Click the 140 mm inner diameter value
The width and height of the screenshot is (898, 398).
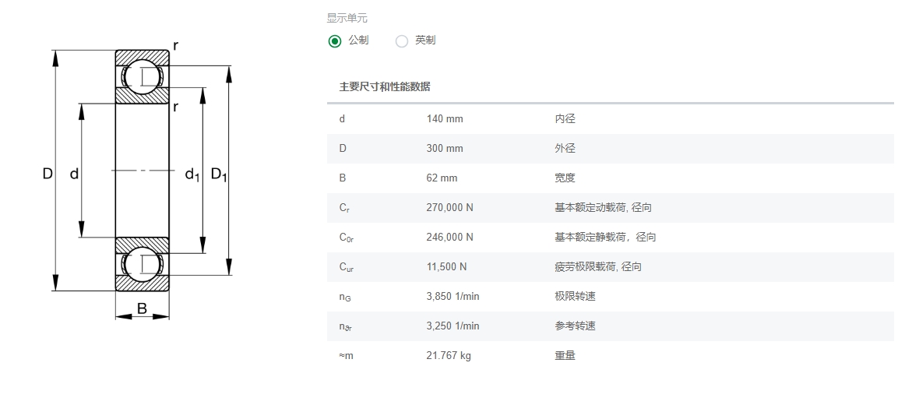(444, 119)
